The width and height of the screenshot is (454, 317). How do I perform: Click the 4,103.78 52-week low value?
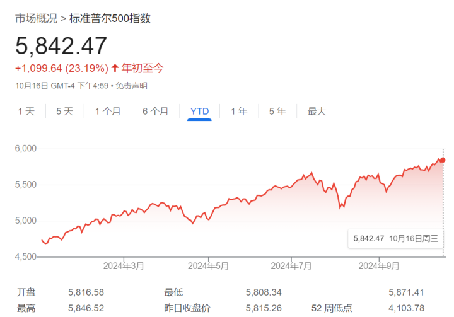(407, 308)
